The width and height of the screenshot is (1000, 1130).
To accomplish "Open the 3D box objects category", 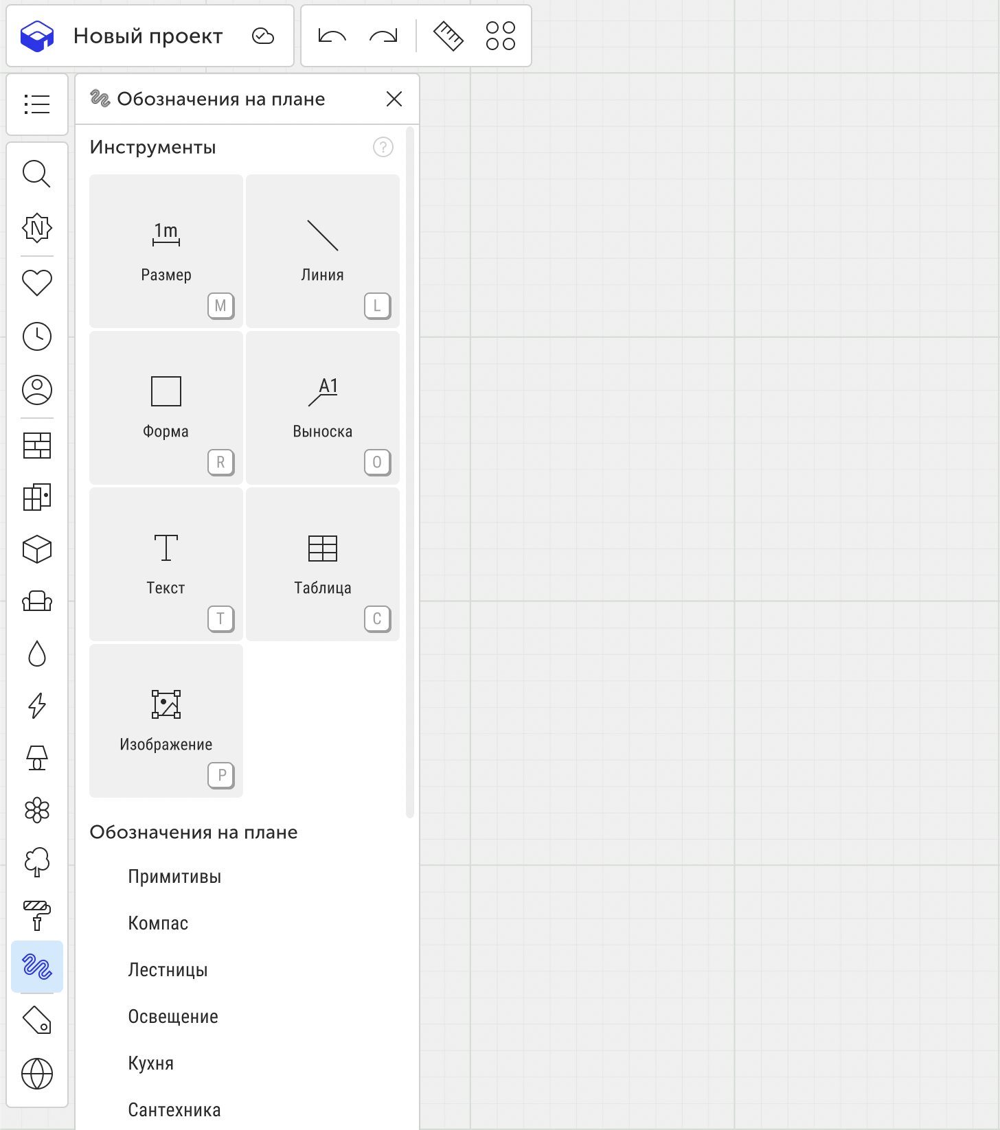I will [37, 549].
